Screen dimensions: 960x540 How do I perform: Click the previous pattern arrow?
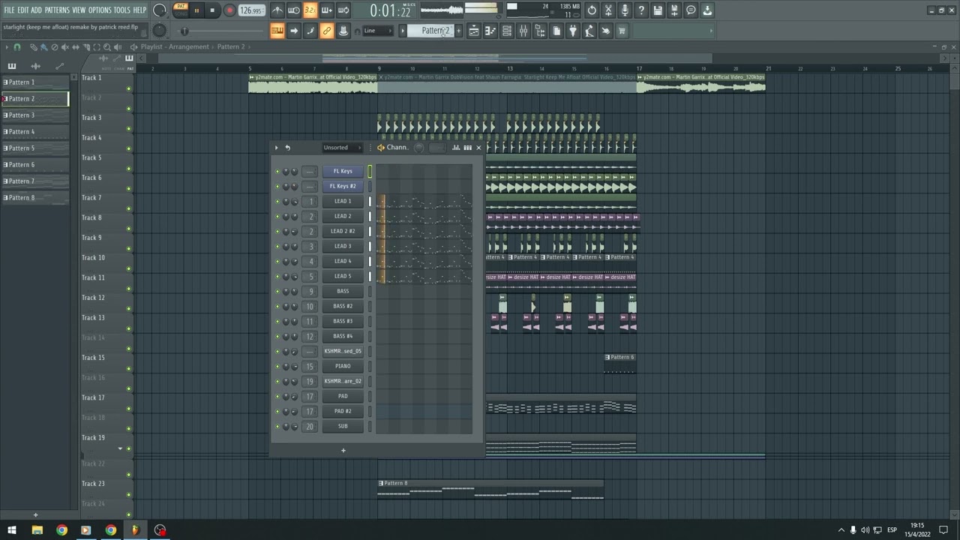(x=403, y=31)
